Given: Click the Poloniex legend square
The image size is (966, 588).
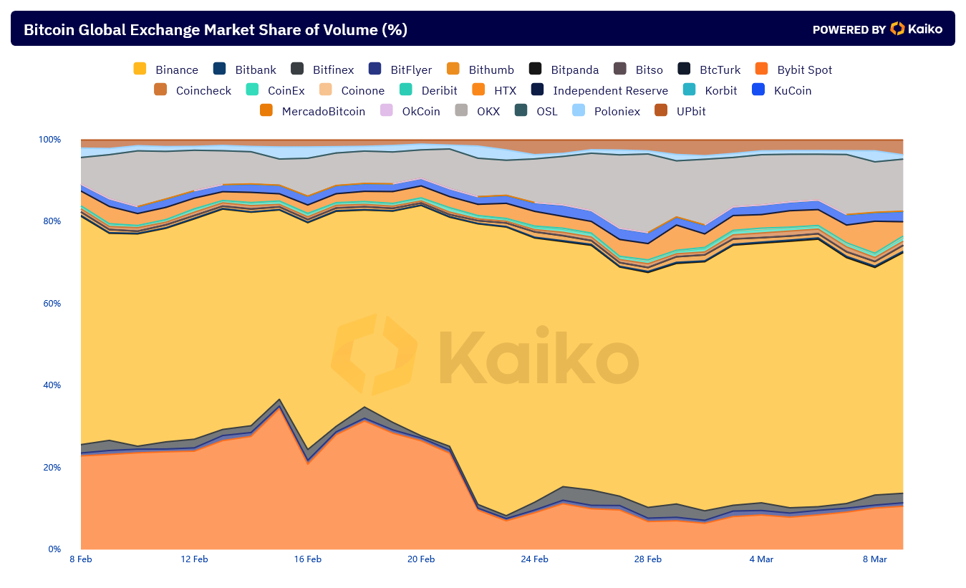Looking at the screenshot, I should click(x=579, y=110).
